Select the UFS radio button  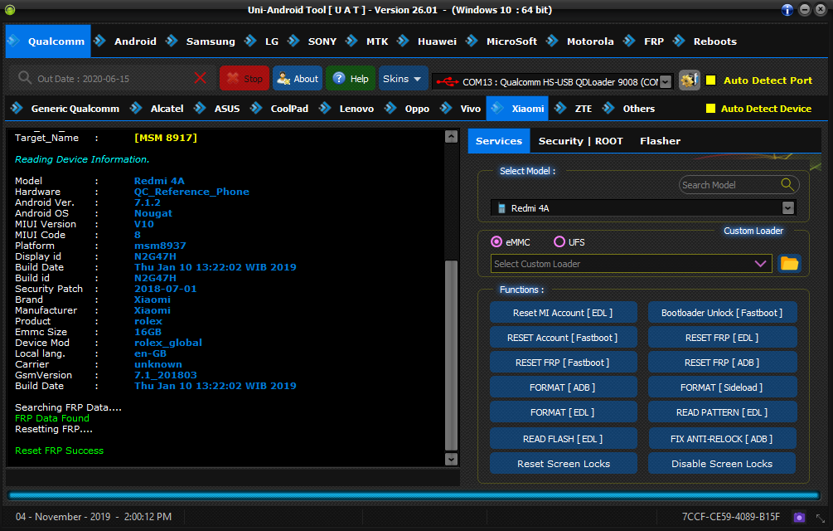(x=559, y=242)
